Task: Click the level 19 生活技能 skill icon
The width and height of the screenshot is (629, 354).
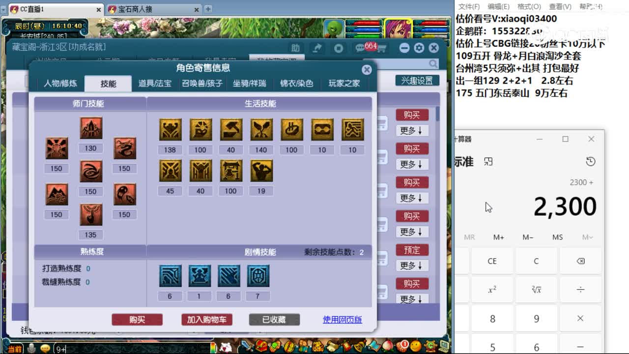Action: click(x=261, y=171)
